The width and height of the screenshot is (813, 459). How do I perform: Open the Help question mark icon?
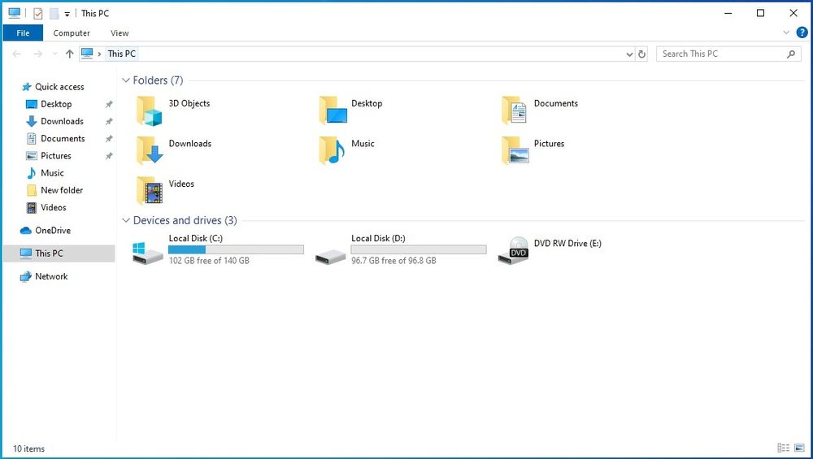click(x=802, y=32)
